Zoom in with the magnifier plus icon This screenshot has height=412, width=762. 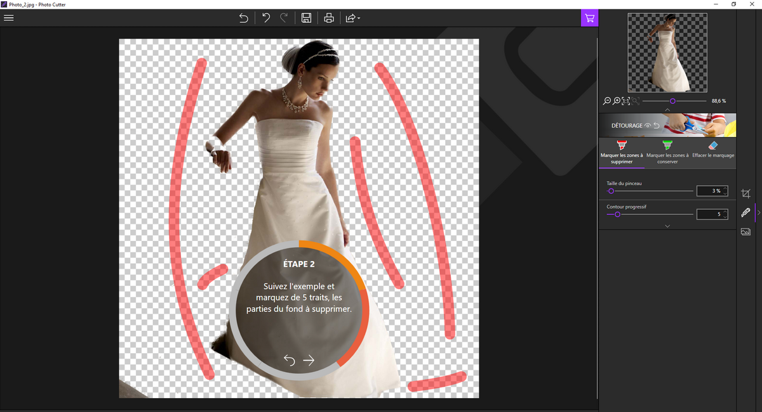point(617,101)
